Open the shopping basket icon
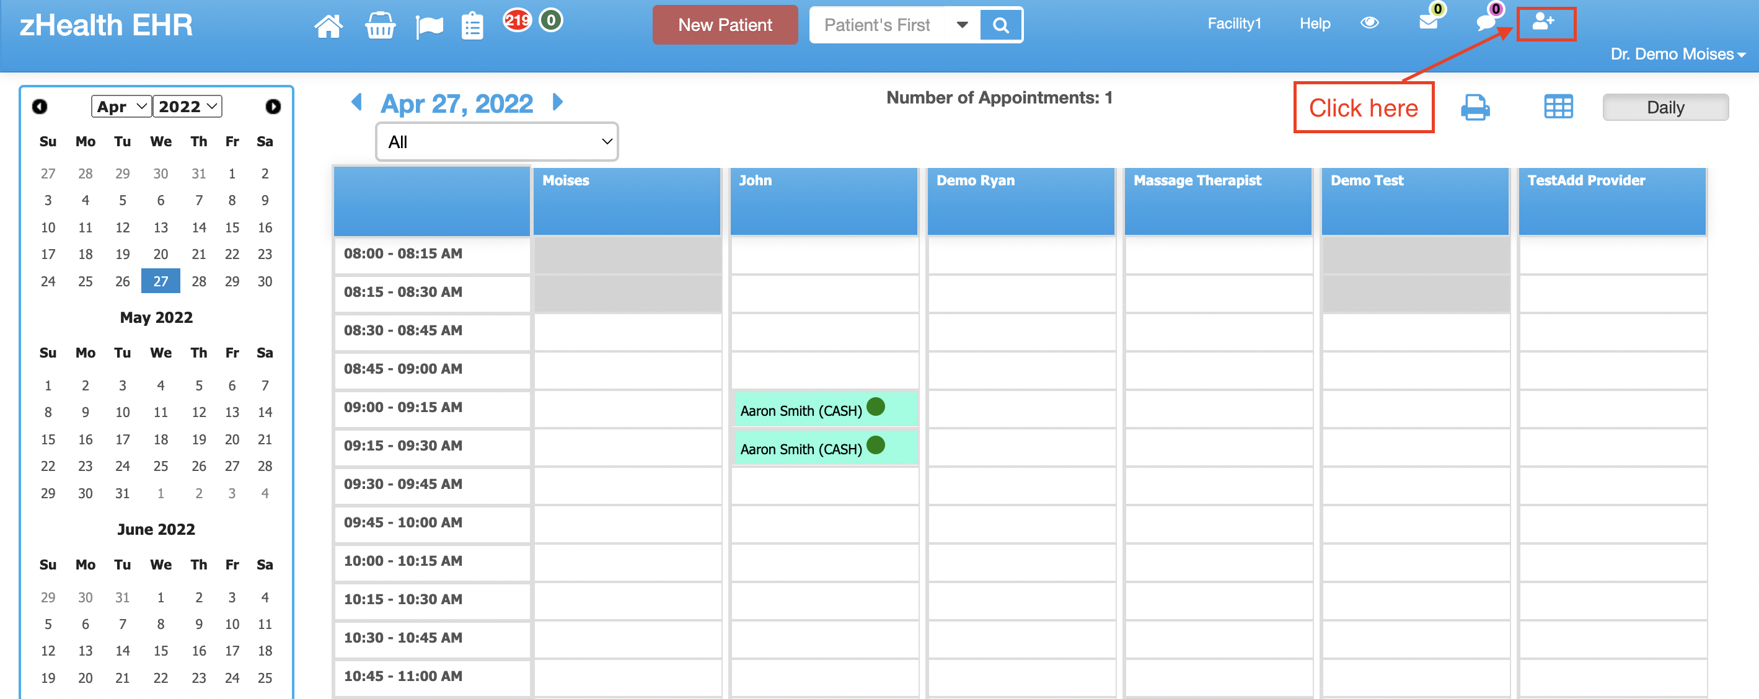 coord(380,25)
